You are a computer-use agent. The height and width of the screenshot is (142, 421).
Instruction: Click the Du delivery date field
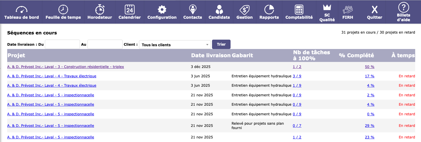pos(62,44)
